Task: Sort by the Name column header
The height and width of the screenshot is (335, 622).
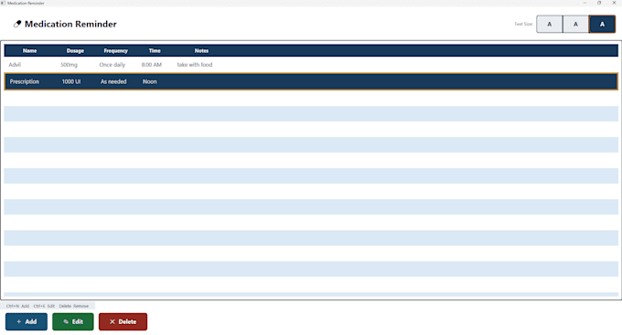Action: point(30,51)
